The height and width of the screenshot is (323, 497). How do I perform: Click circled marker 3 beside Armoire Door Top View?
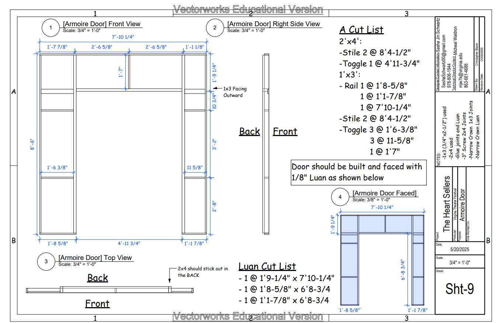[x=46, y=262]
